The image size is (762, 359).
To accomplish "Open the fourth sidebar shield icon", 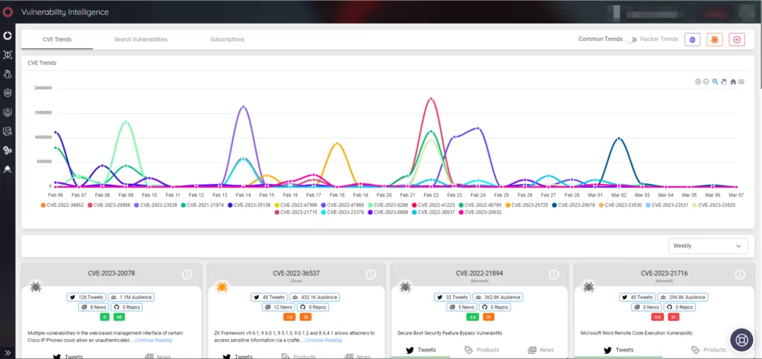I will click(7, 93).
